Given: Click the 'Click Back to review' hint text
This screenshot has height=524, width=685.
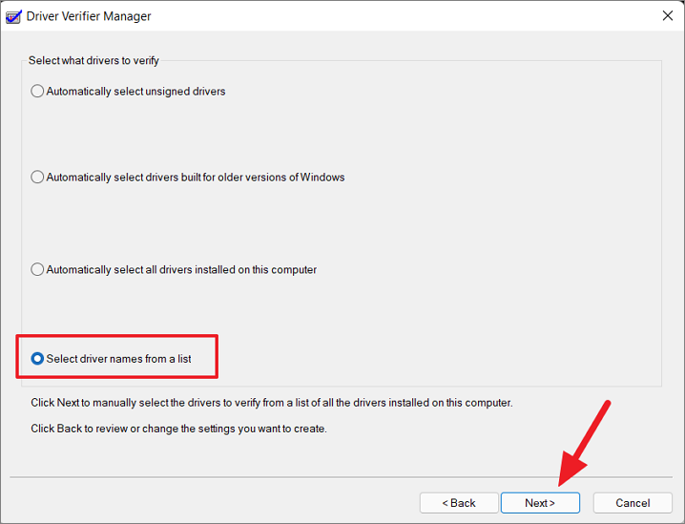Looking at the screenshot, I should pyautogui.click(x=178, y=429).
